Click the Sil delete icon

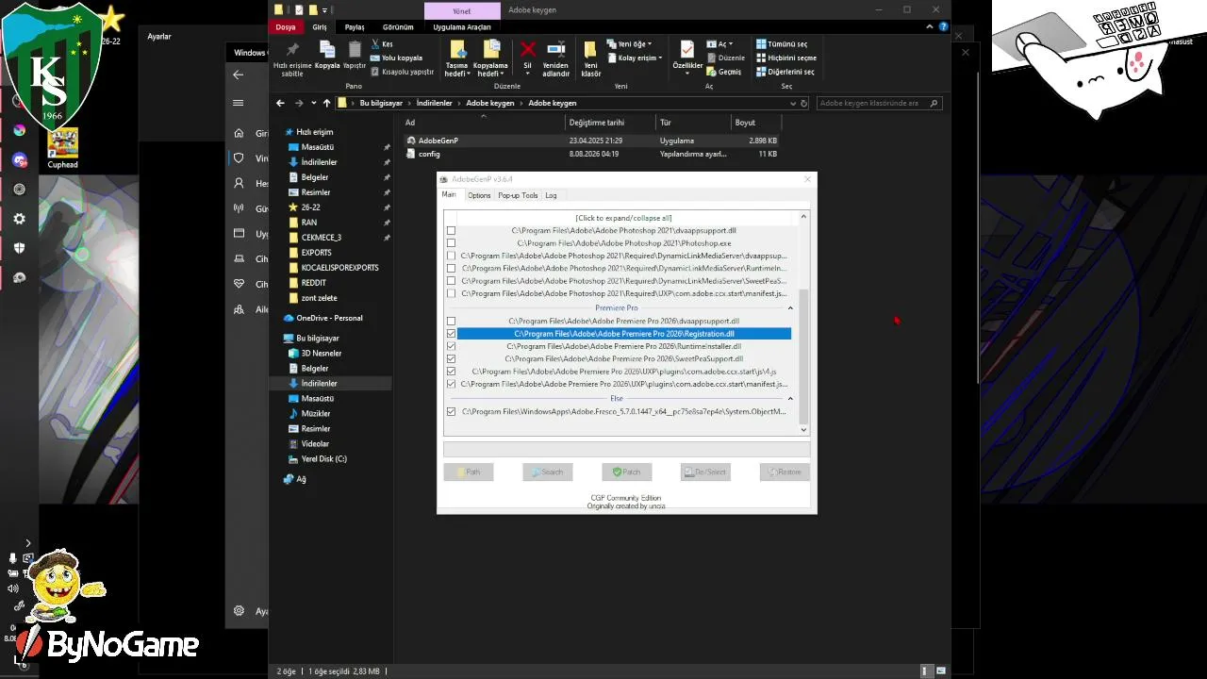coord(528,50)
